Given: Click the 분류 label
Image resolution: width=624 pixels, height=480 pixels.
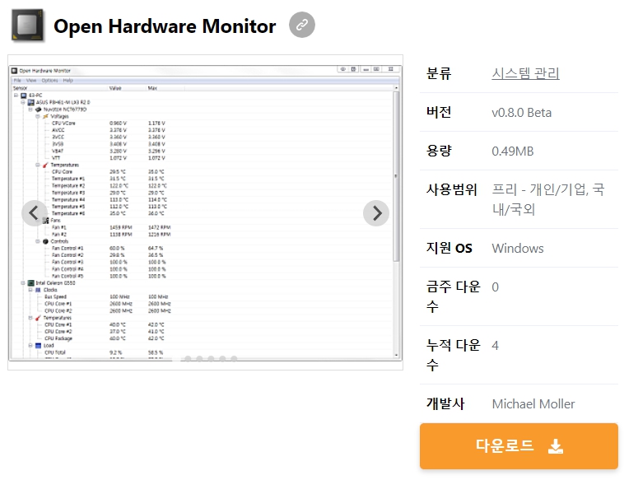Looking at the screenshot, I should pyautogui.click(x=439, y=73).
